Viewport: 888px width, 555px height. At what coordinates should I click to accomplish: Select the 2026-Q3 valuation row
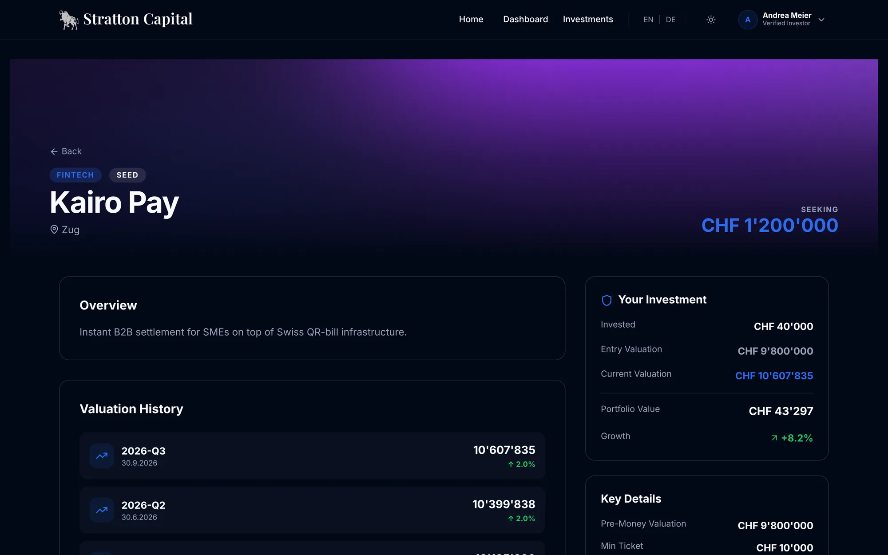(x=312, y=456)
